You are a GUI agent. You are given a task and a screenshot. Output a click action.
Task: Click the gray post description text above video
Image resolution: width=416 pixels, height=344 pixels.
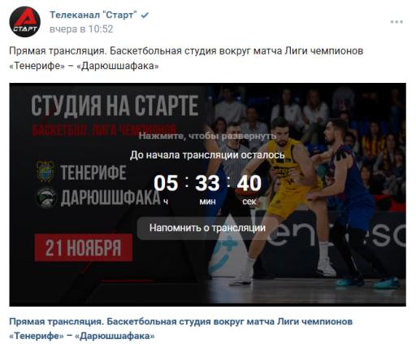[x=186, y=59]
